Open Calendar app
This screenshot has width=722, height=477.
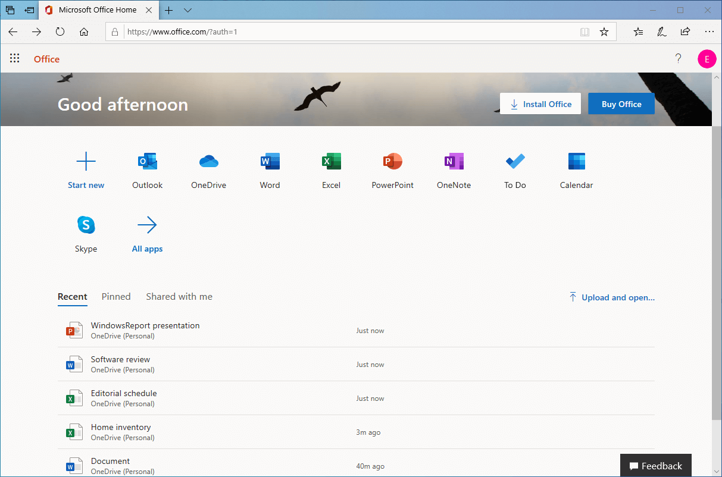576,170
